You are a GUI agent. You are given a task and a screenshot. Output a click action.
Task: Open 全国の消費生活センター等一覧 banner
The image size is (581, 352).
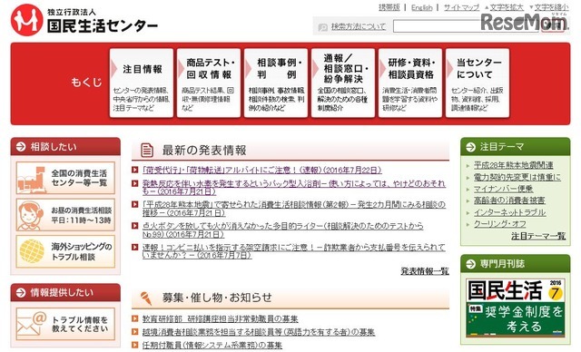click(65, 178)
